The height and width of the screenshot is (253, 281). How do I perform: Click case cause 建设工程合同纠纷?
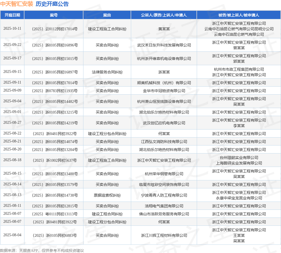(107, 214)
